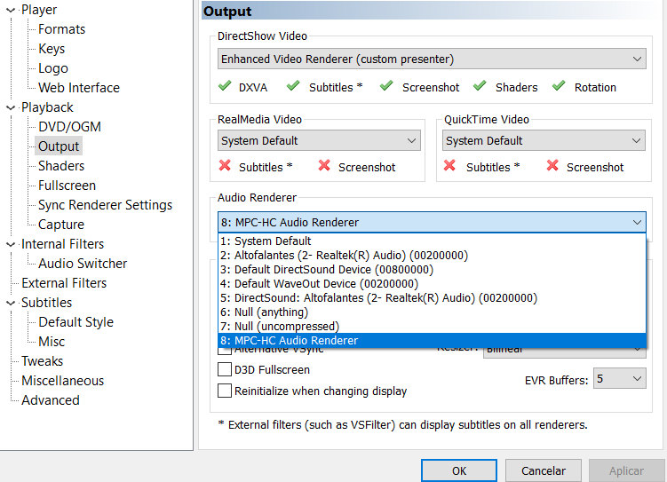Click the green Screenshot checkmark under DirectShow
This screenshot has width=667, height=482.
[x=386, y=87]
